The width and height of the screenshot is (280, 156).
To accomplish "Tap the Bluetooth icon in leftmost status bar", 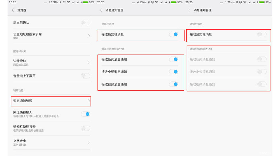I will [59, 2].
